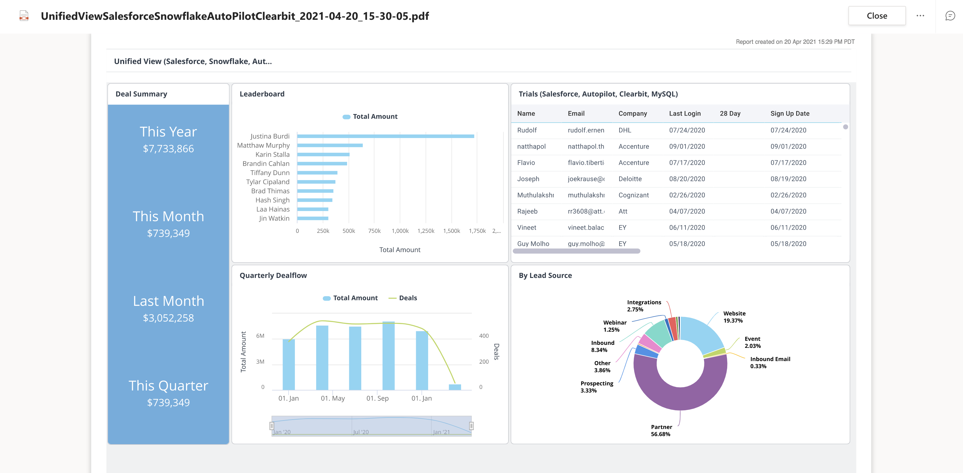Click right handle of dealflow range selector

[471, 426]
